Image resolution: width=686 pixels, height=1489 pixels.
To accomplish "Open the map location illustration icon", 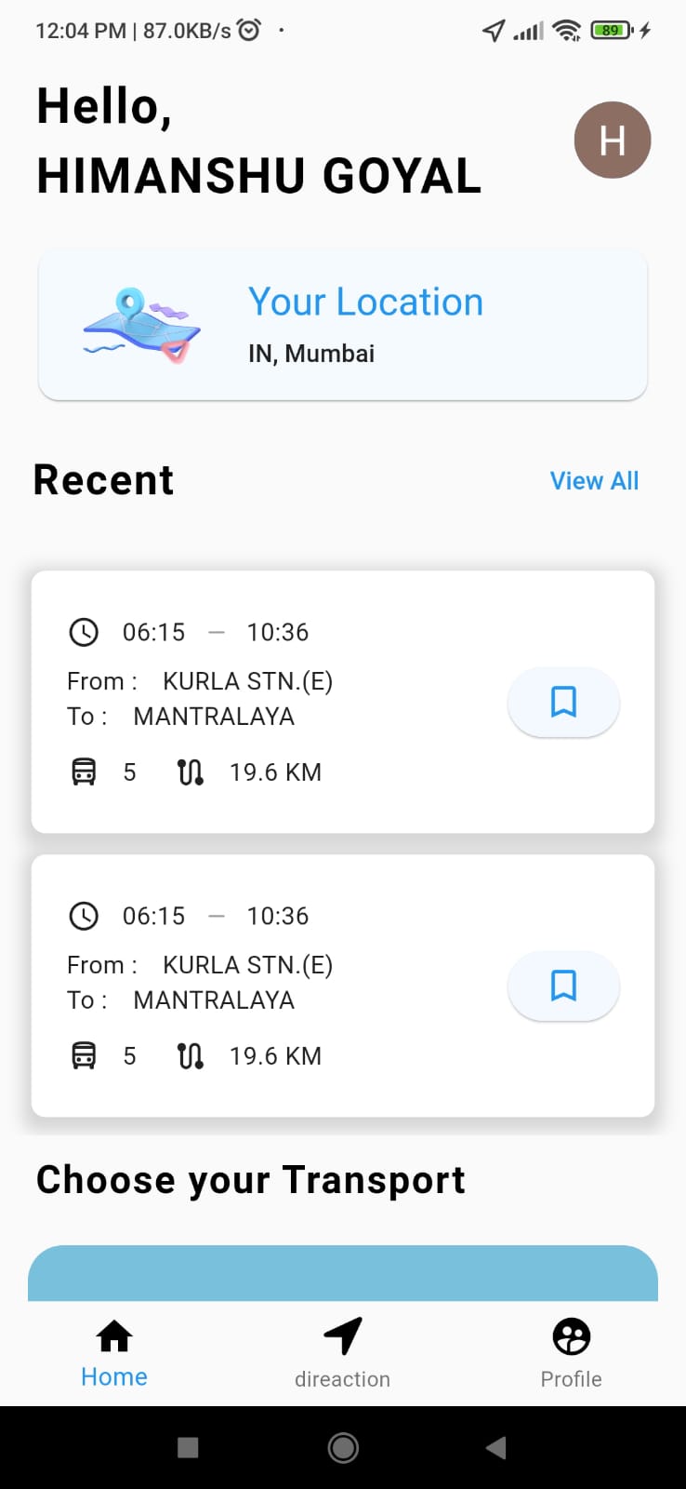I will pyautogui.click(x=141, y=325).
